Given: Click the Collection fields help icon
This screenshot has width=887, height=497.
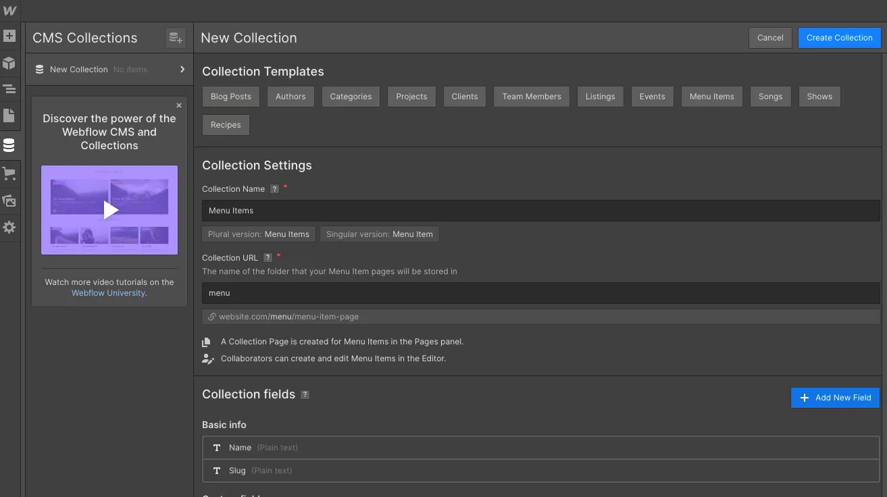Looking at the screenshot, I should [305, 395].
